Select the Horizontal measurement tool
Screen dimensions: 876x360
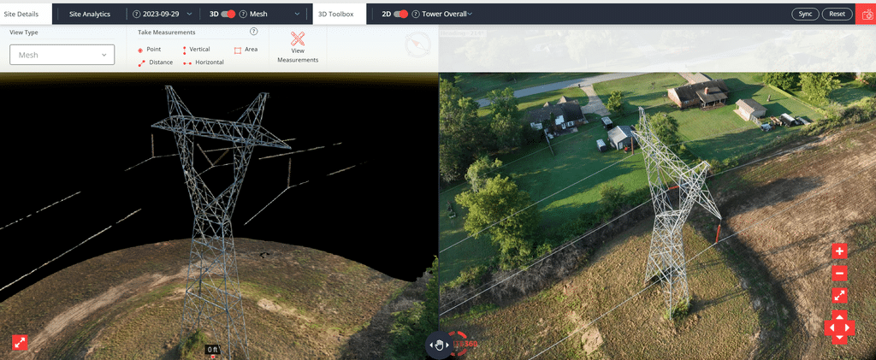[x=204, y=62]
